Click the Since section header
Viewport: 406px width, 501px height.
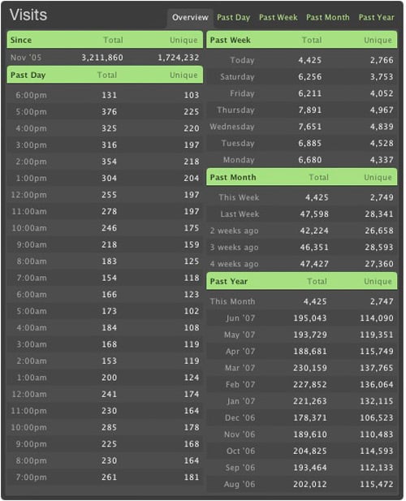(105, 40)
